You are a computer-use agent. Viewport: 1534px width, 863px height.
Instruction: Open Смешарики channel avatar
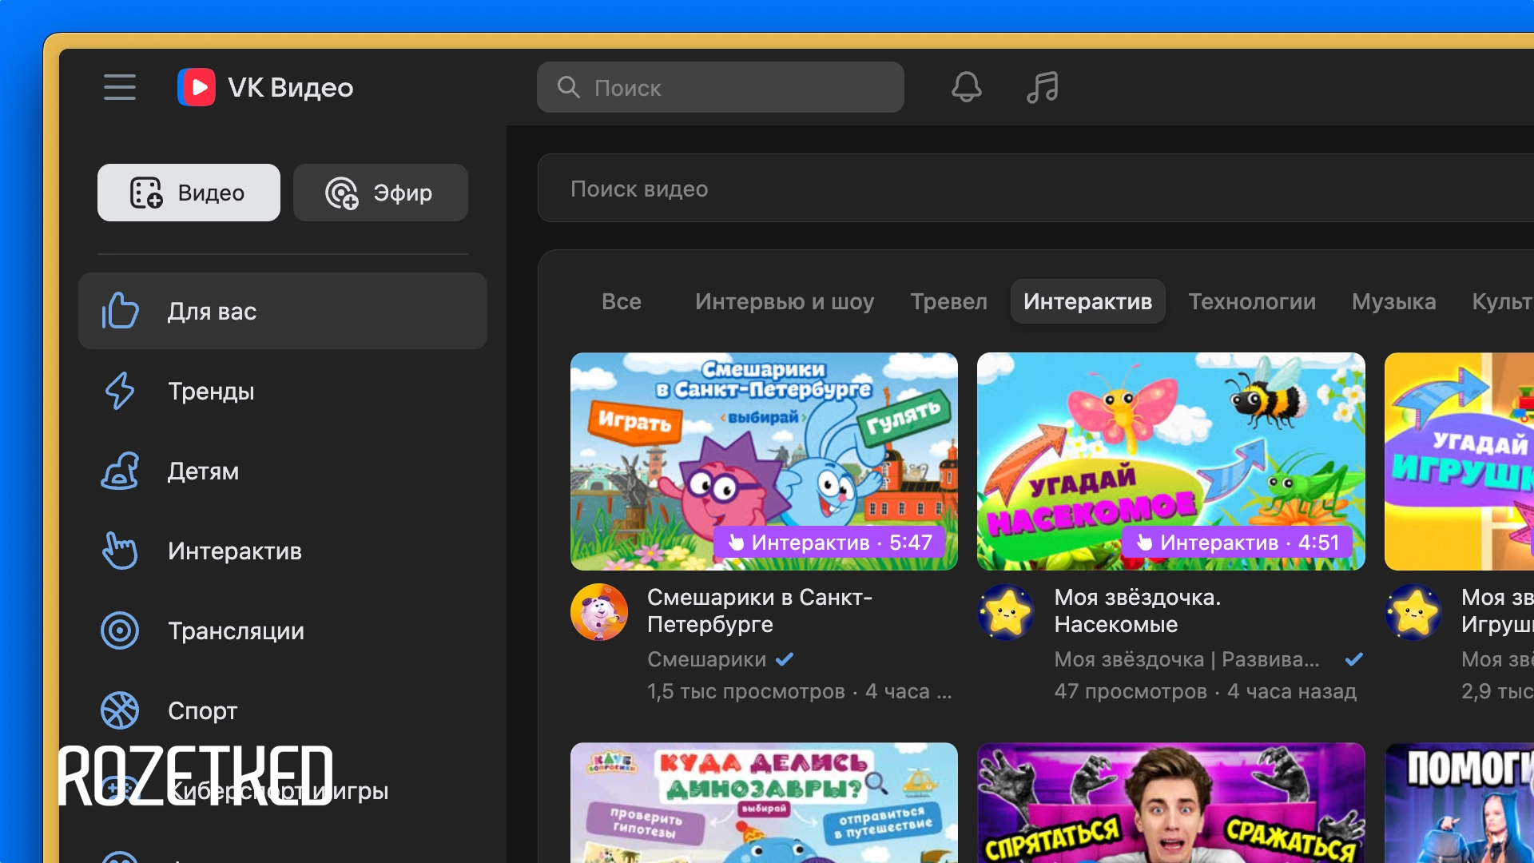tap(599, 612)
